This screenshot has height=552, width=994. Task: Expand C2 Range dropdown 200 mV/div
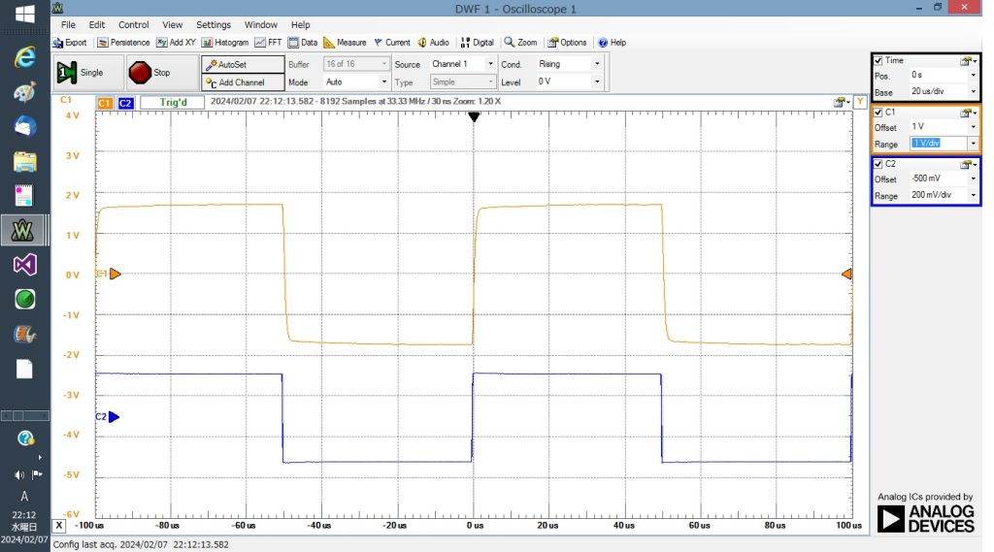[973, 195]
